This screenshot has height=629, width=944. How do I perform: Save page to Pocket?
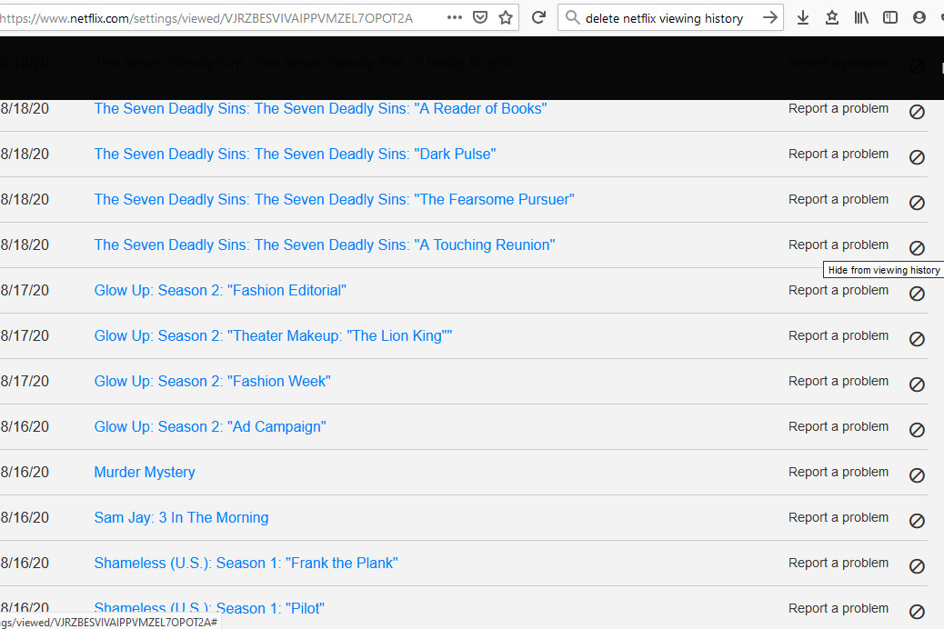point(480,17)
